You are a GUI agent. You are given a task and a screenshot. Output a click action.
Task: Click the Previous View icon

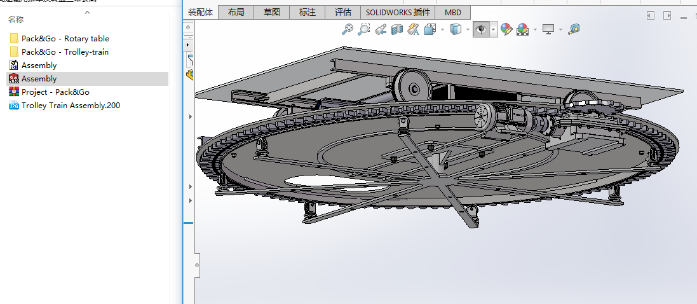[381, 29]
